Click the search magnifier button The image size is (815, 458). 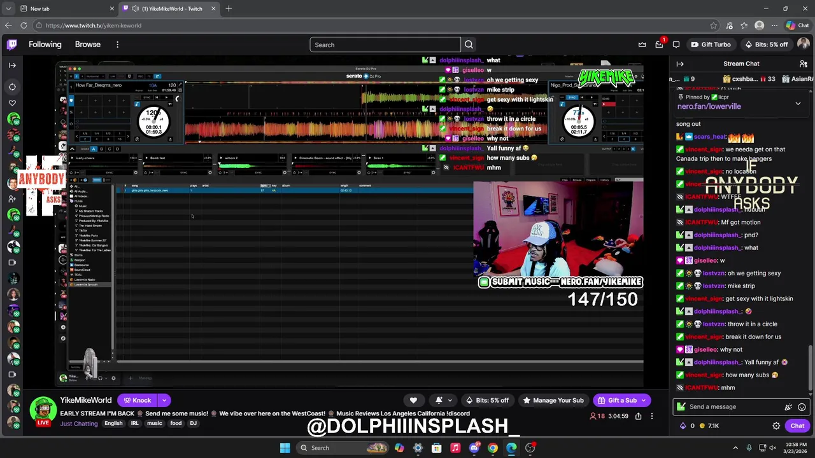point(469,45)
